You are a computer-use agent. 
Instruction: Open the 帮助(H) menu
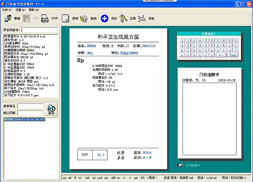pyautogui.click(x=34, y=9)
